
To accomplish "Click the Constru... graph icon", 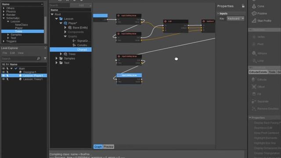I will [74, 45].
